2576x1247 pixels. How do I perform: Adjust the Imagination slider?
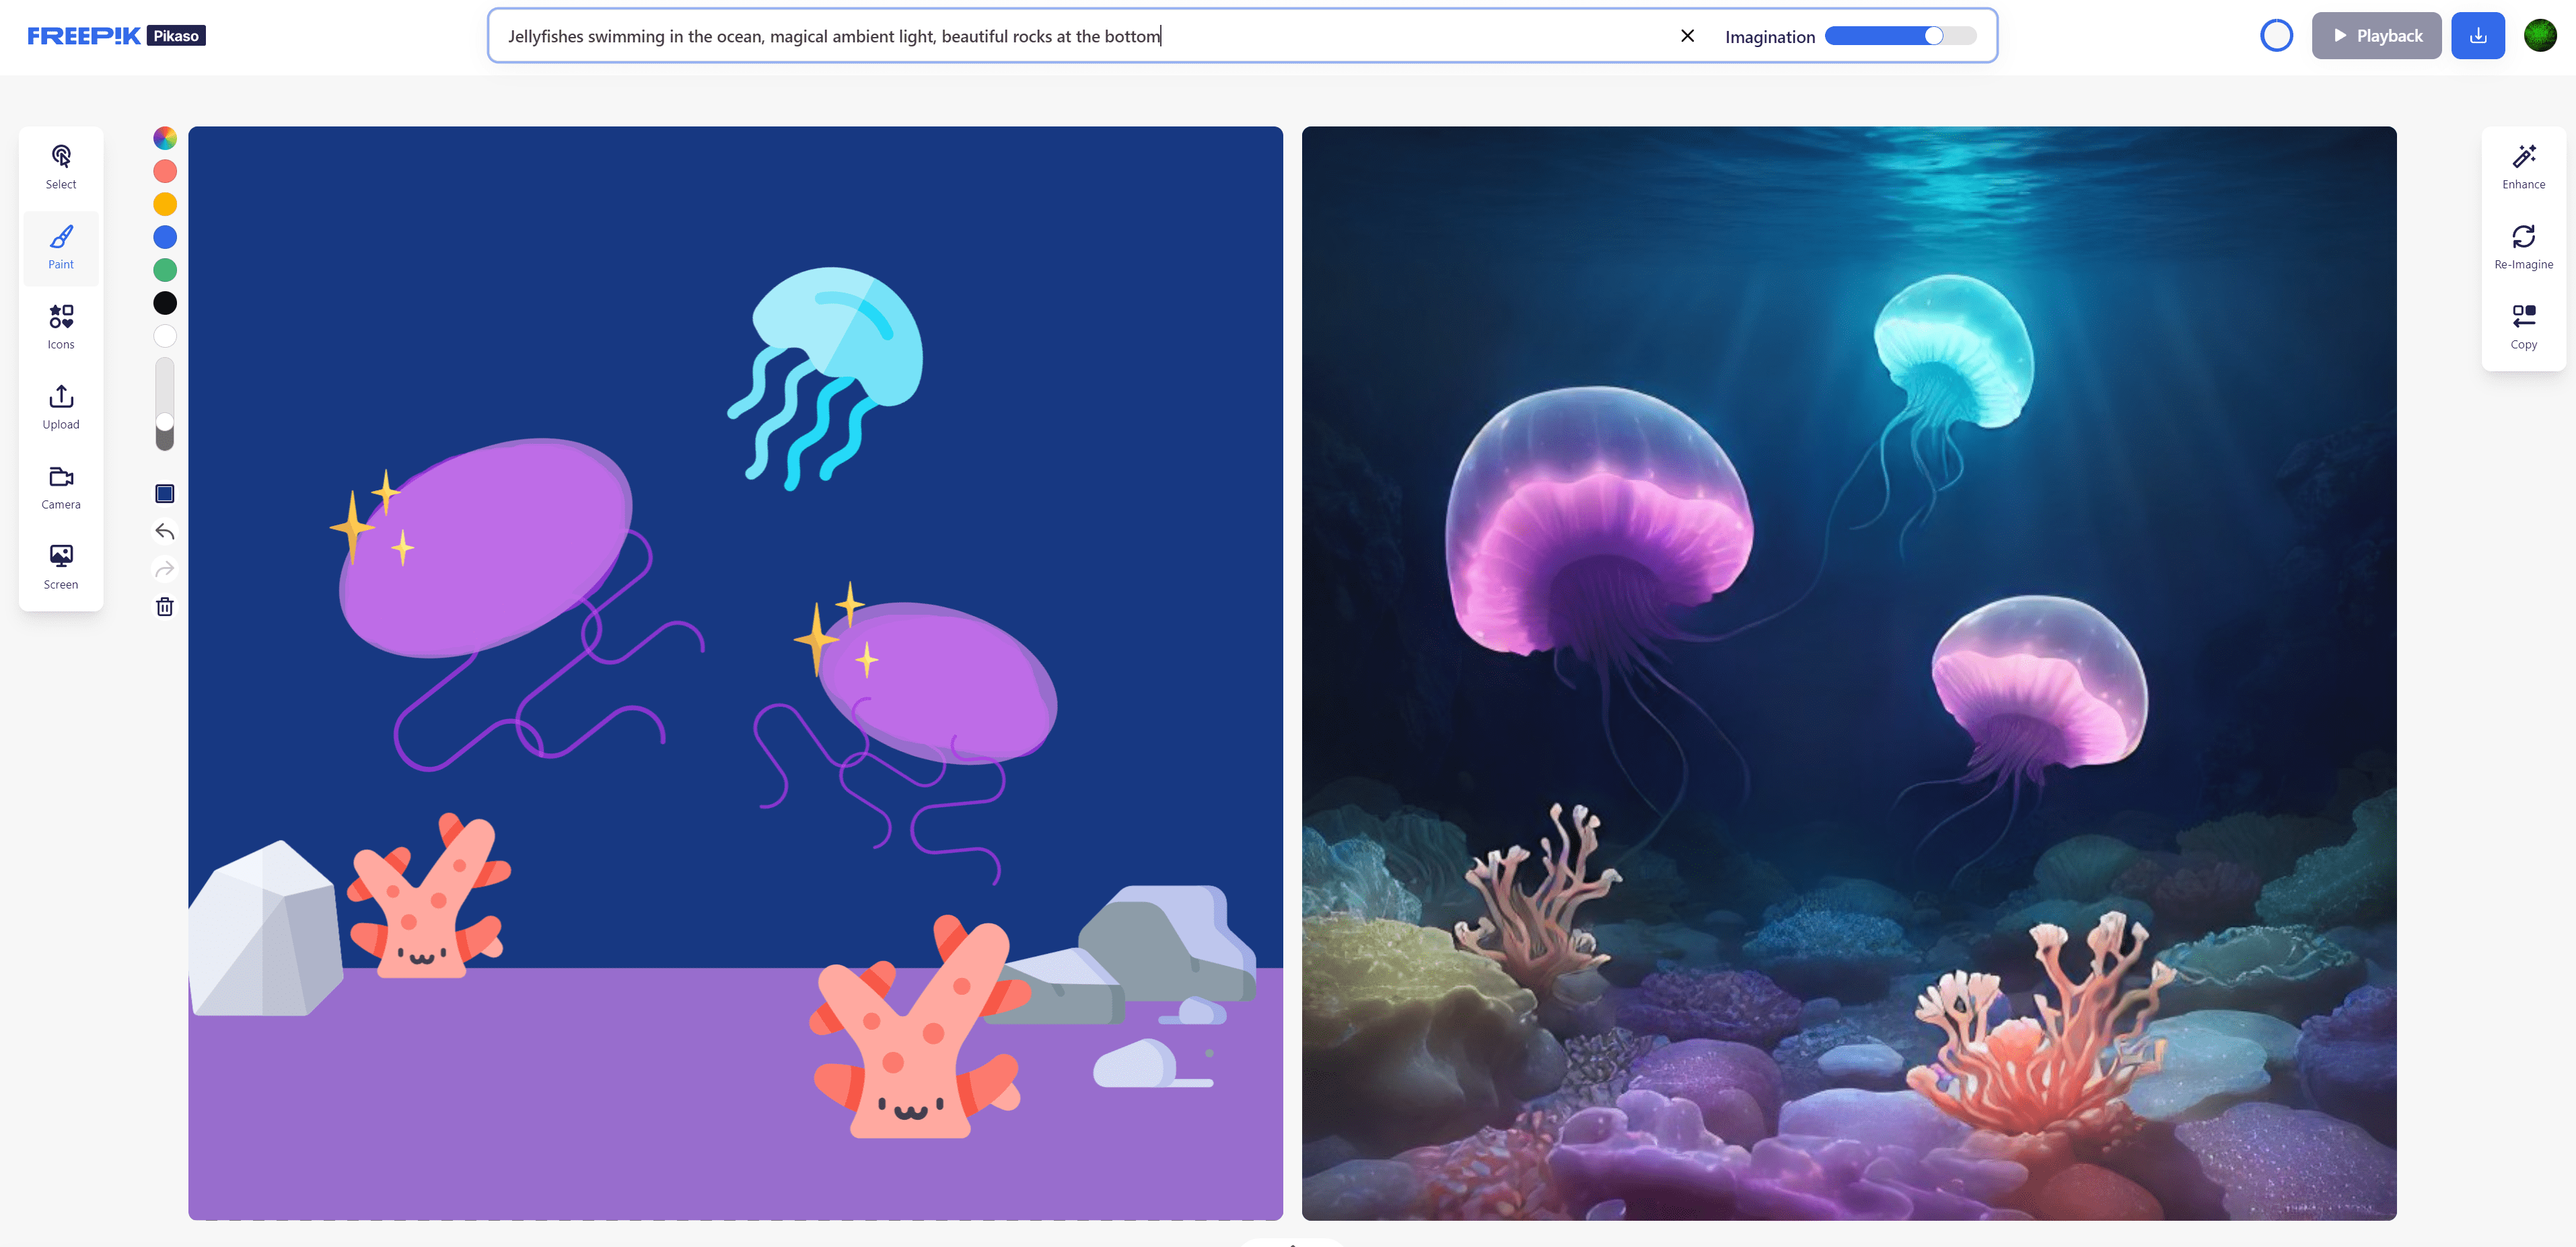click(x=1900, y=36)
